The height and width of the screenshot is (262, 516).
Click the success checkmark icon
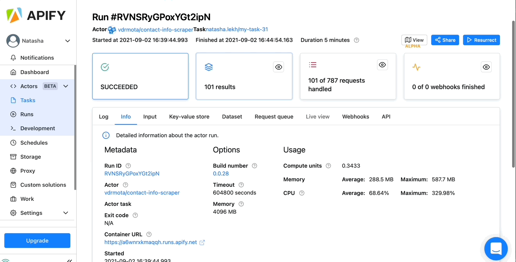point(105,67)
